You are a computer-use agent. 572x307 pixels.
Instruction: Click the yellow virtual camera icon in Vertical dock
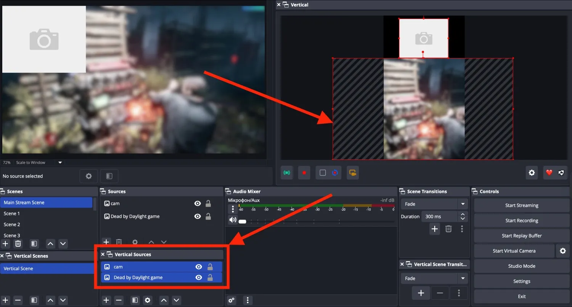click(353, 173)
